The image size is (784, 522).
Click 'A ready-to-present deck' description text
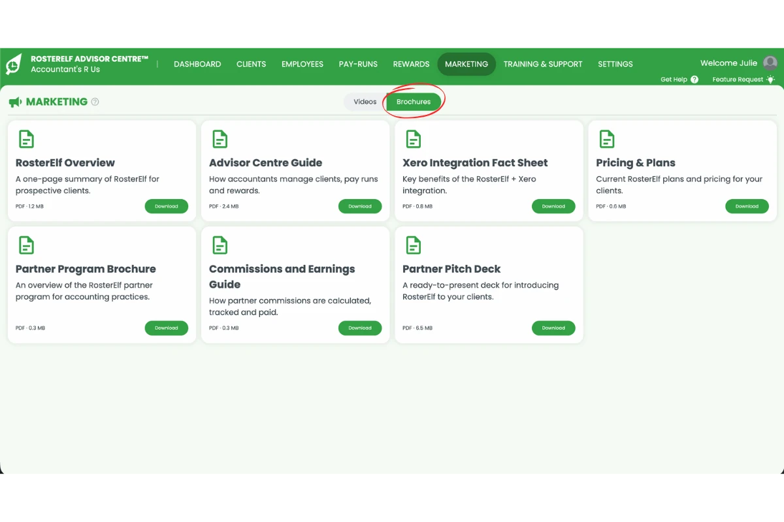480,291
